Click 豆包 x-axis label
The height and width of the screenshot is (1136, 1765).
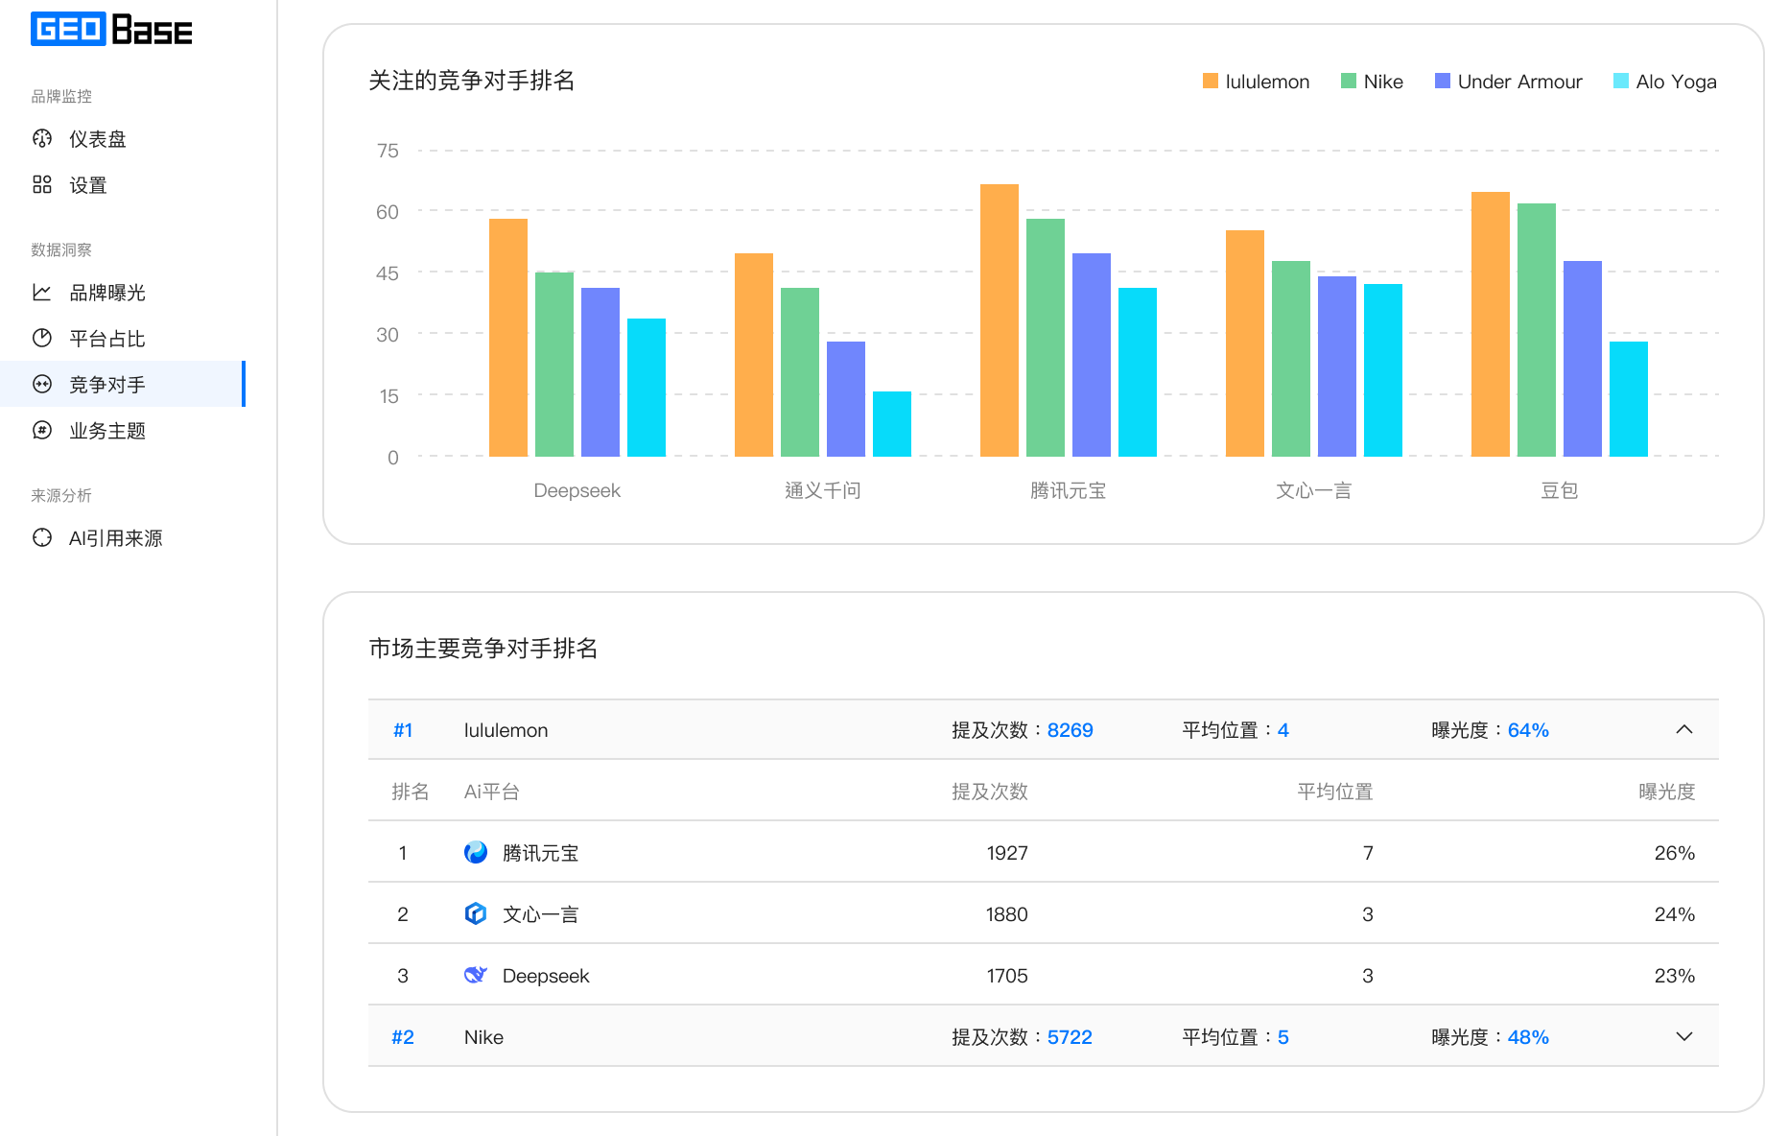pos(1560,490)
